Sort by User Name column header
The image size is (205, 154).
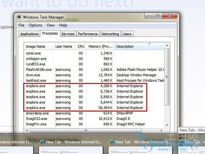64,47
